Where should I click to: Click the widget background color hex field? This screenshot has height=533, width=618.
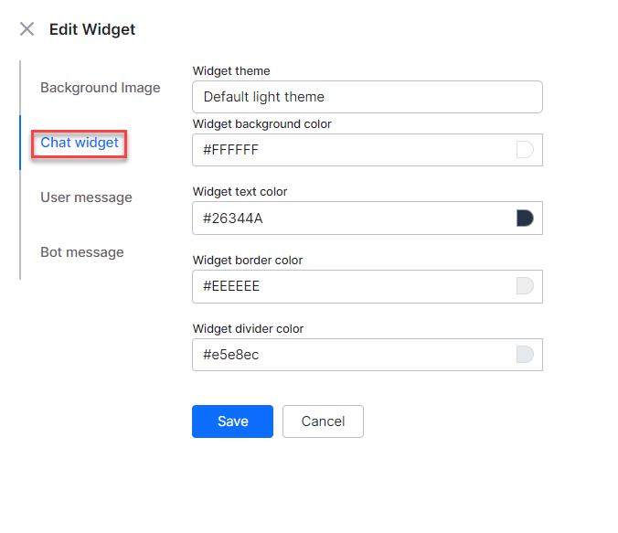pyautogui.click(x=352, y=150)
